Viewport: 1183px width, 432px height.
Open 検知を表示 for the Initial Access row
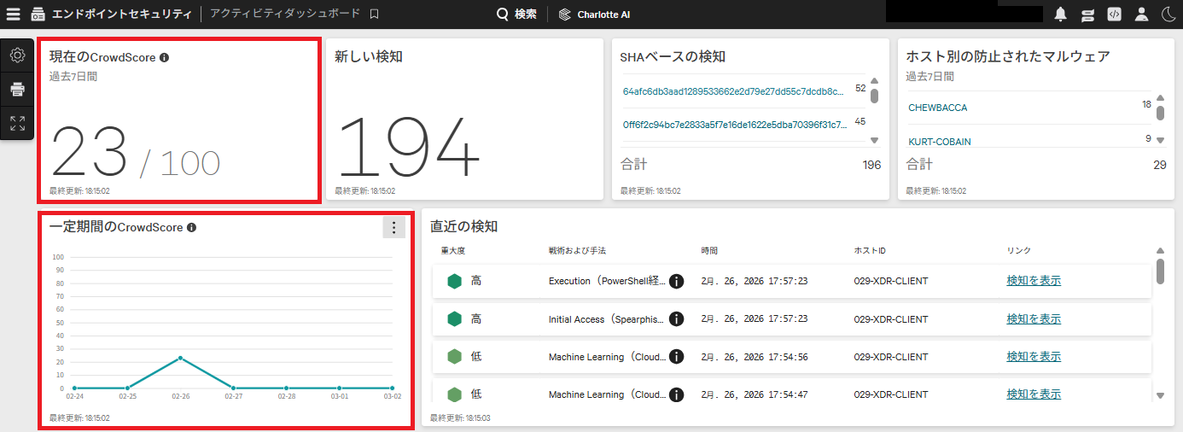point(1034,318)
